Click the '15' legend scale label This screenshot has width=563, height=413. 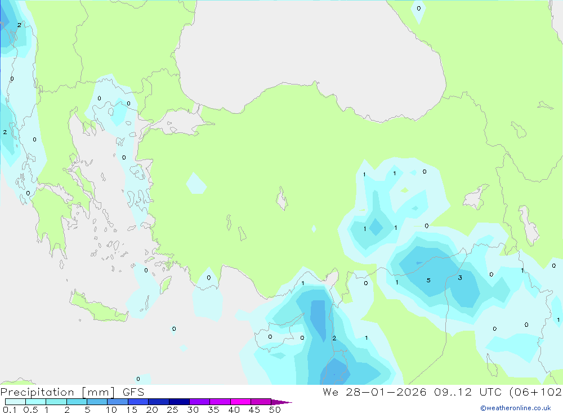[132, 410]
